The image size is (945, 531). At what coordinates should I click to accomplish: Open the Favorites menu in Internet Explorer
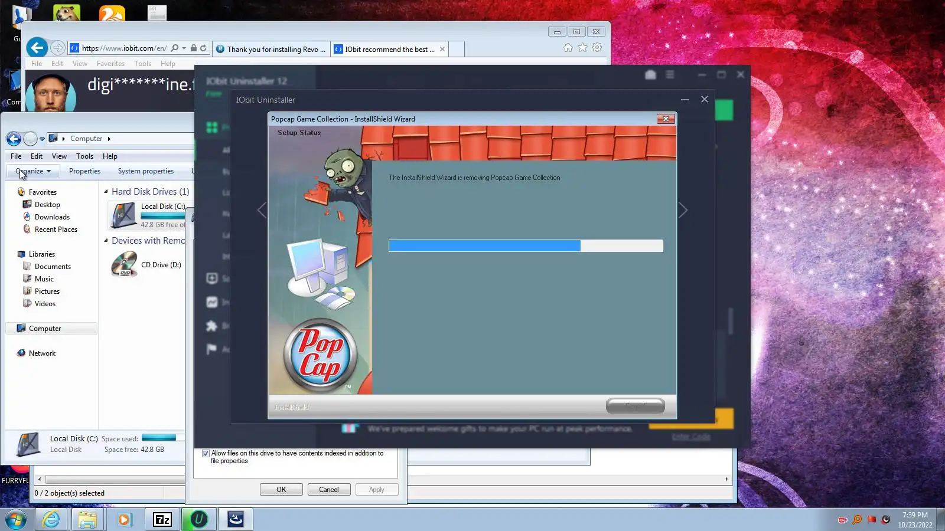[110, 64]
